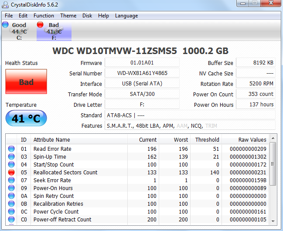Click the Current column header
The image size is (283, 231).
click(x=143, y=139)
